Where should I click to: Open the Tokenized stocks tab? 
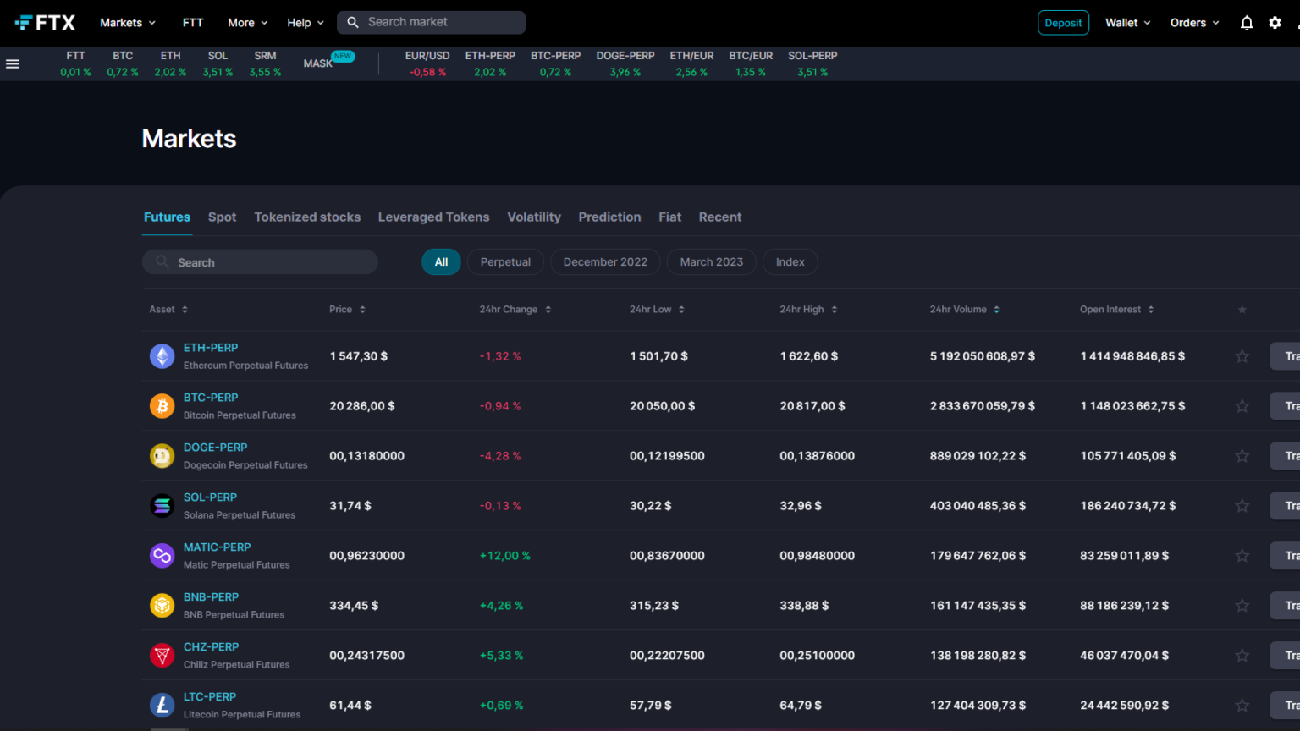[307, 217]
